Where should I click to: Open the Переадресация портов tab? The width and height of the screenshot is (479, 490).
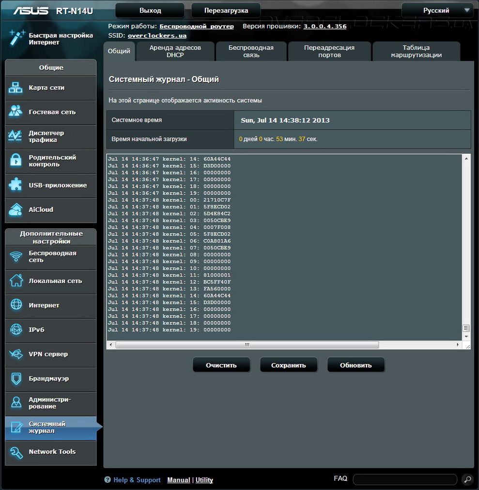point(329,51)
